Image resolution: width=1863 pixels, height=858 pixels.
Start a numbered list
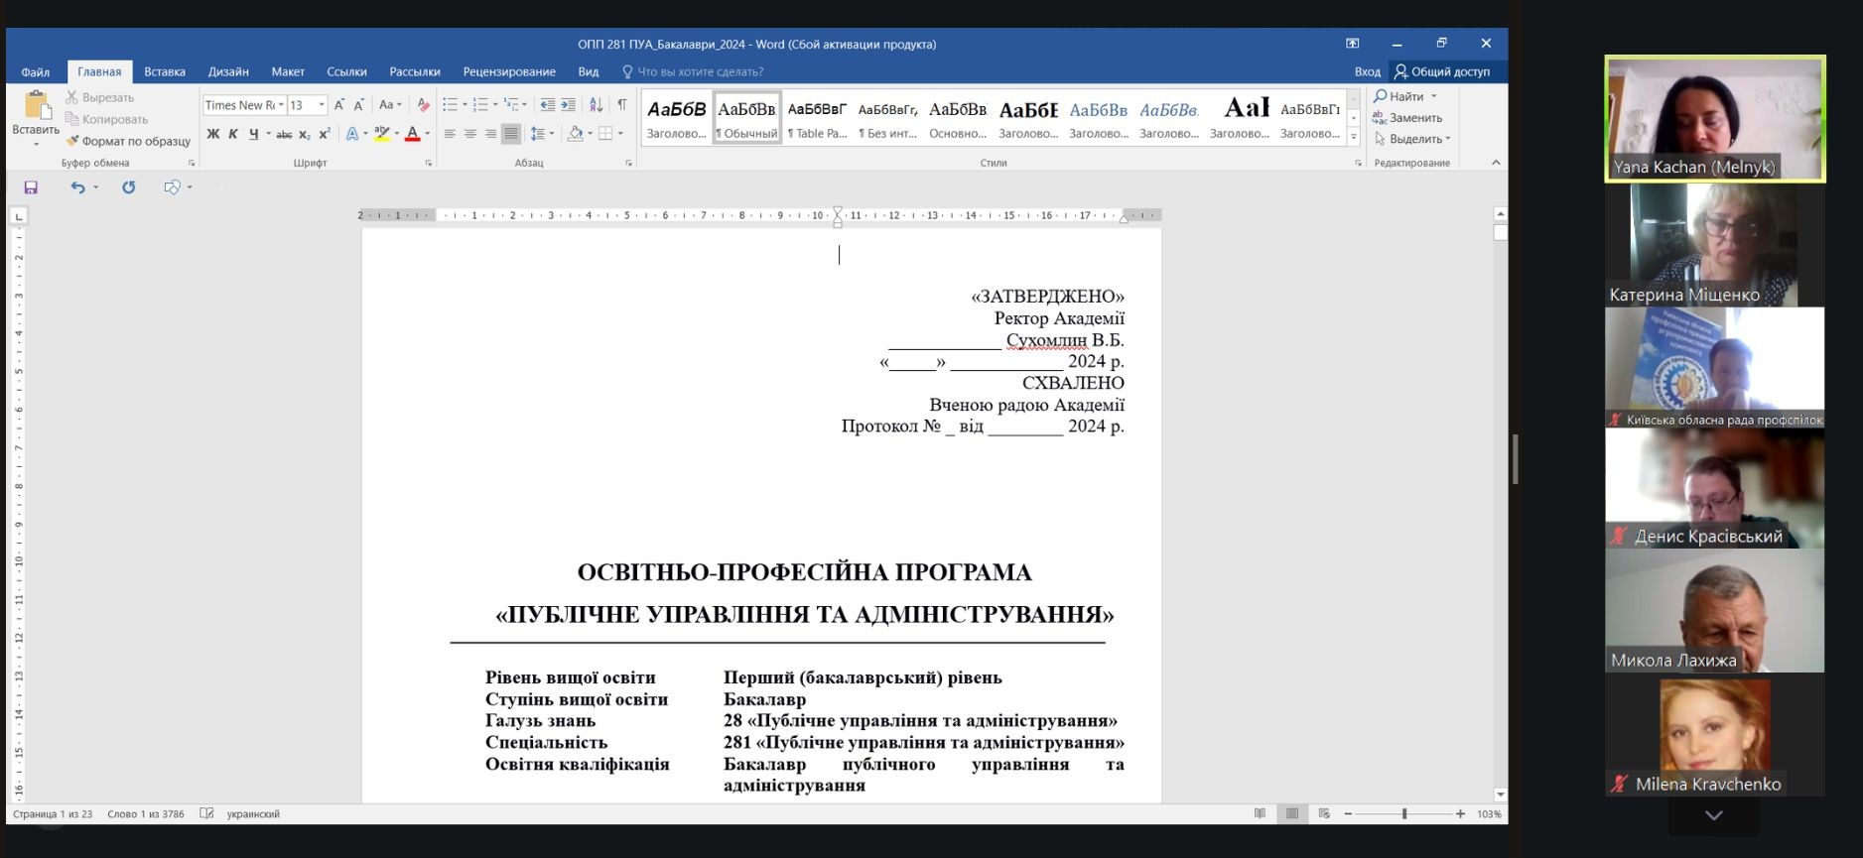(480, 104)
